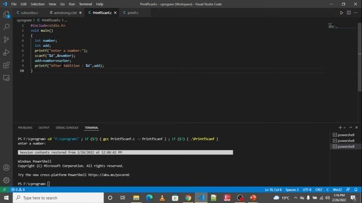The image size is (362, 203).
Task: Open the File menu
Action: click(x=14, y=4)
